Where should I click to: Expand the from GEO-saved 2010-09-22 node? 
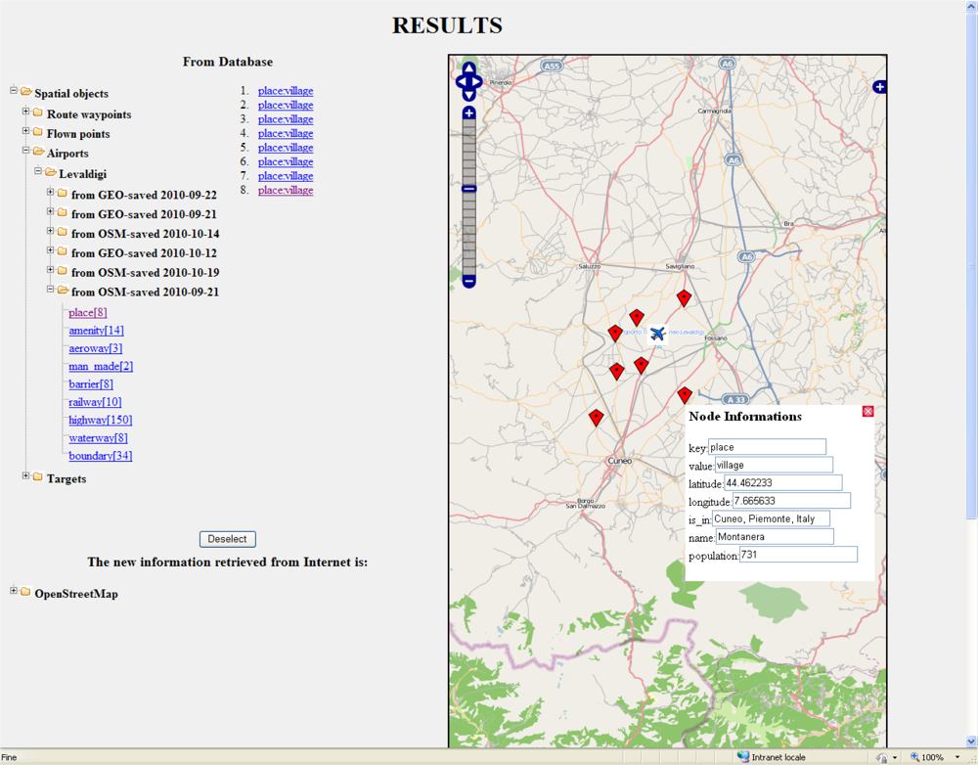(51, 192)
